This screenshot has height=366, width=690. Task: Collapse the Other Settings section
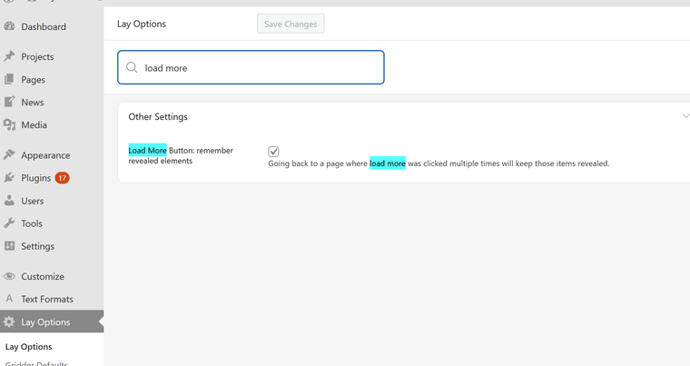[685, 116]
